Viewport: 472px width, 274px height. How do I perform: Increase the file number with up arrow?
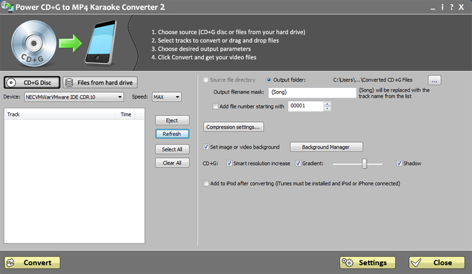(x=327, y=104)
